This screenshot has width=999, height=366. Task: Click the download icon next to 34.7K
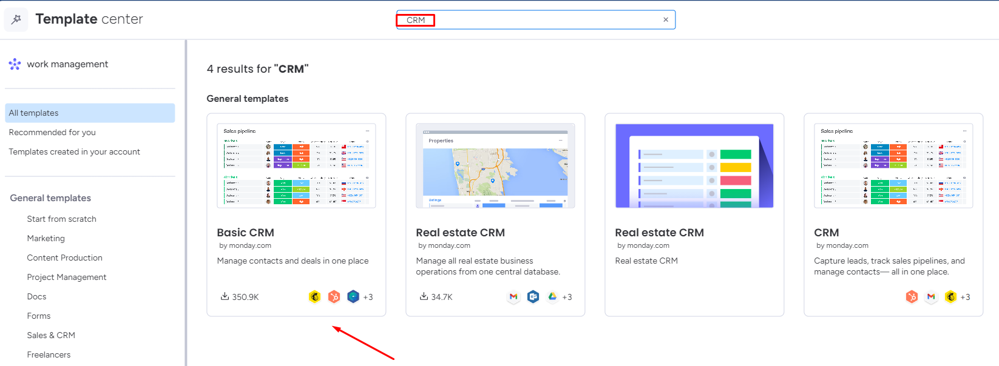(x=424, y=296)
